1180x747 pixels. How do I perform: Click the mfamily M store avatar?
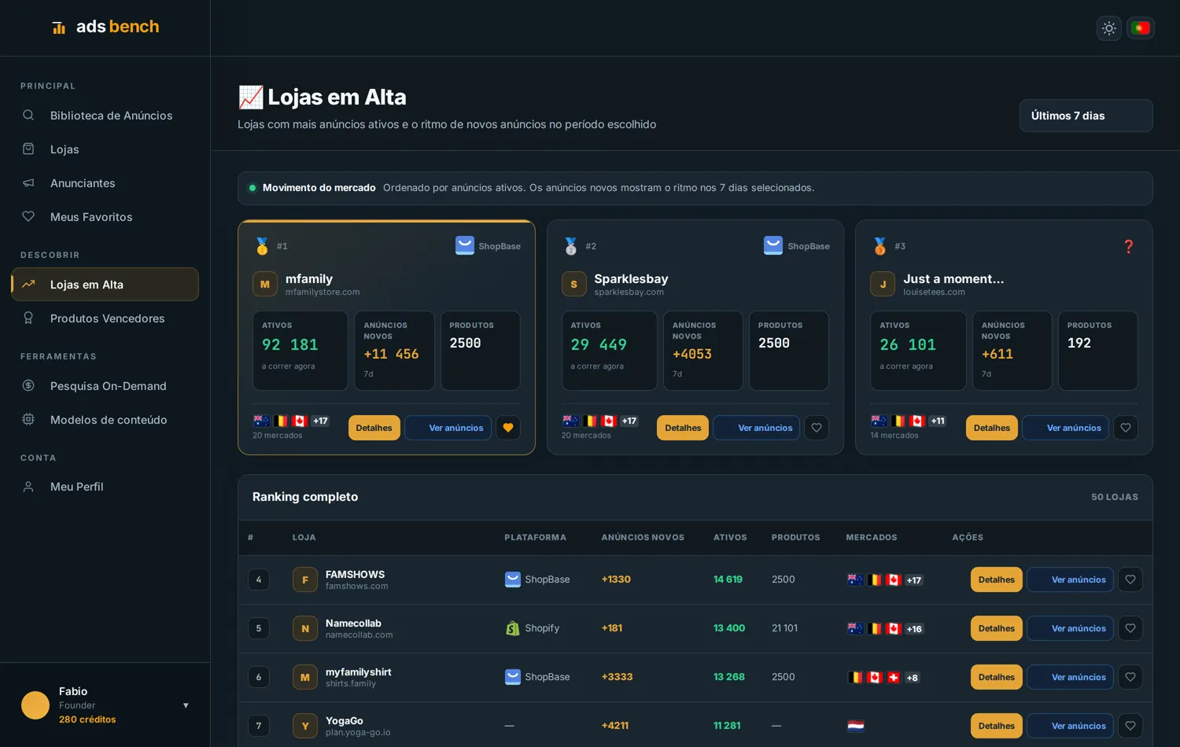point(265,284)
